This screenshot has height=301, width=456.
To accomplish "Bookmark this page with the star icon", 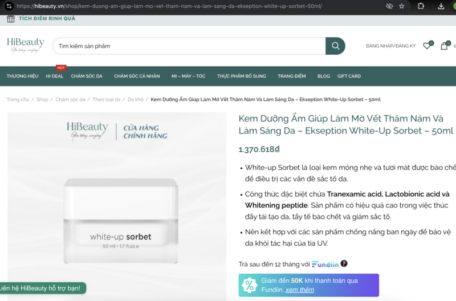I will tap(402, 6).
